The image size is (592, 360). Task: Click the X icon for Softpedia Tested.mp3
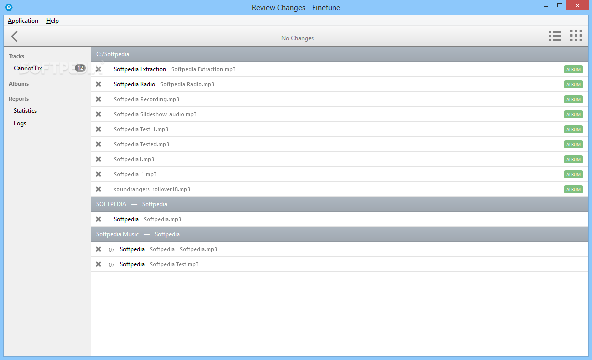98,144
